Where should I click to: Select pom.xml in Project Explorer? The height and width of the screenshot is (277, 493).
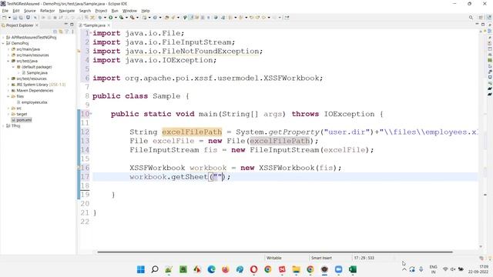tap(24, 120)
